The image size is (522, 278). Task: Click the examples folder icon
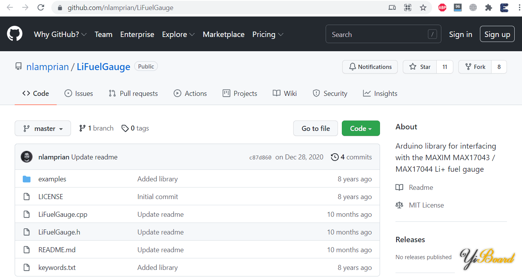[27, 179]
